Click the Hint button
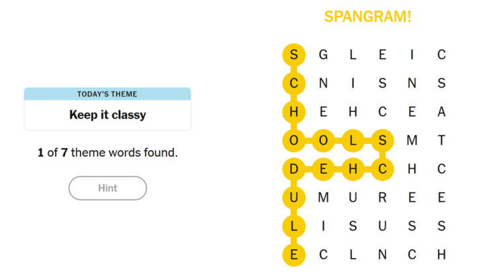Viewport: 489px width, 274px height. coord(107,188)
